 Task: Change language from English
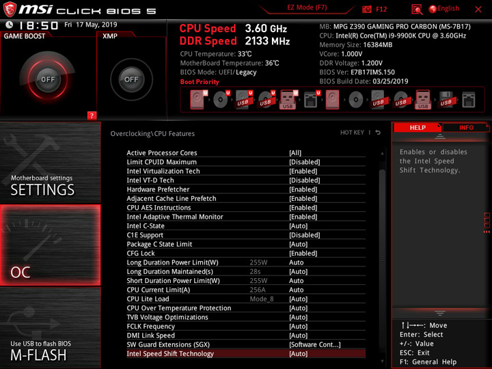click(x=448, y=8)
